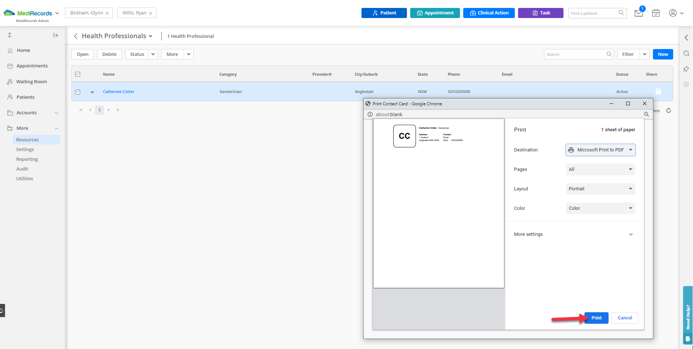The width and height of the screenshot is (693, 349).
Task: Click the Open button
Action: click(83, 54)
